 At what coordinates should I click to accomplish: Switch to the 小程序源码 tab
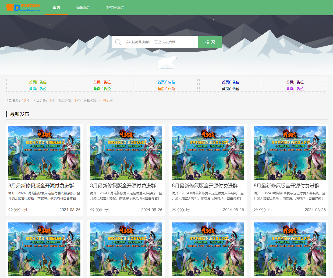click(115, 8)
